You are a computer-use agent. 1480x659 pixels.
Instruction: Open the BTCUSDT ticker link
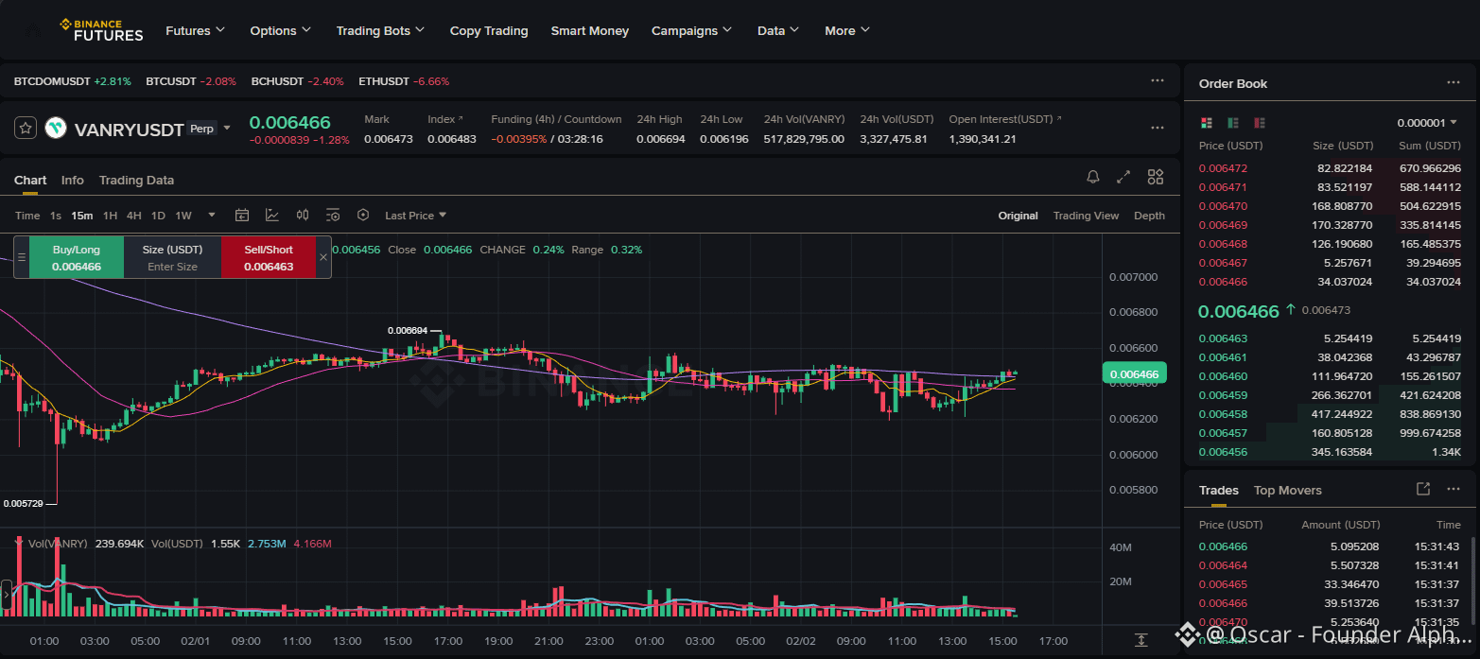tap(191, 81)
